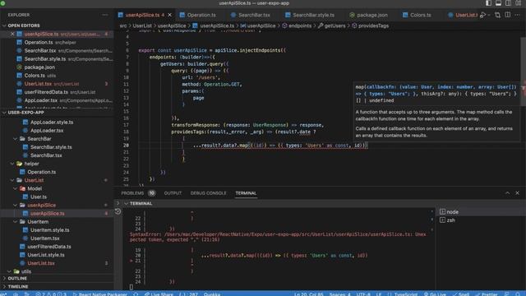Screen dimensions: 526x296
Task: Click Go Live in the status bar
Action: click(435, 294)
